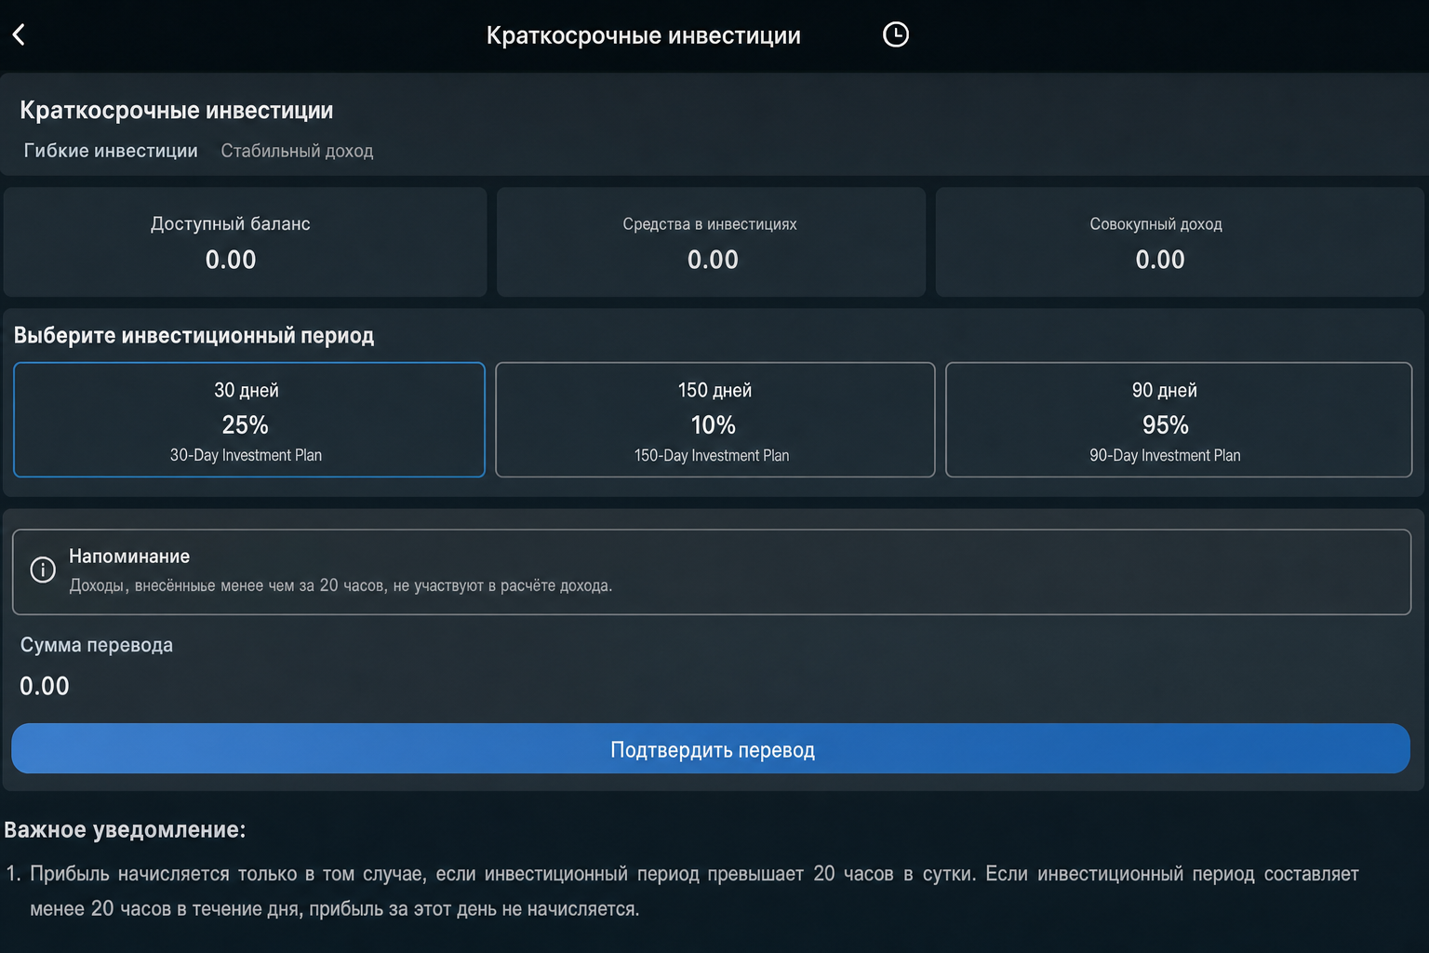Click notice item 1 about Прибыль начисляется

coord(683,891)
